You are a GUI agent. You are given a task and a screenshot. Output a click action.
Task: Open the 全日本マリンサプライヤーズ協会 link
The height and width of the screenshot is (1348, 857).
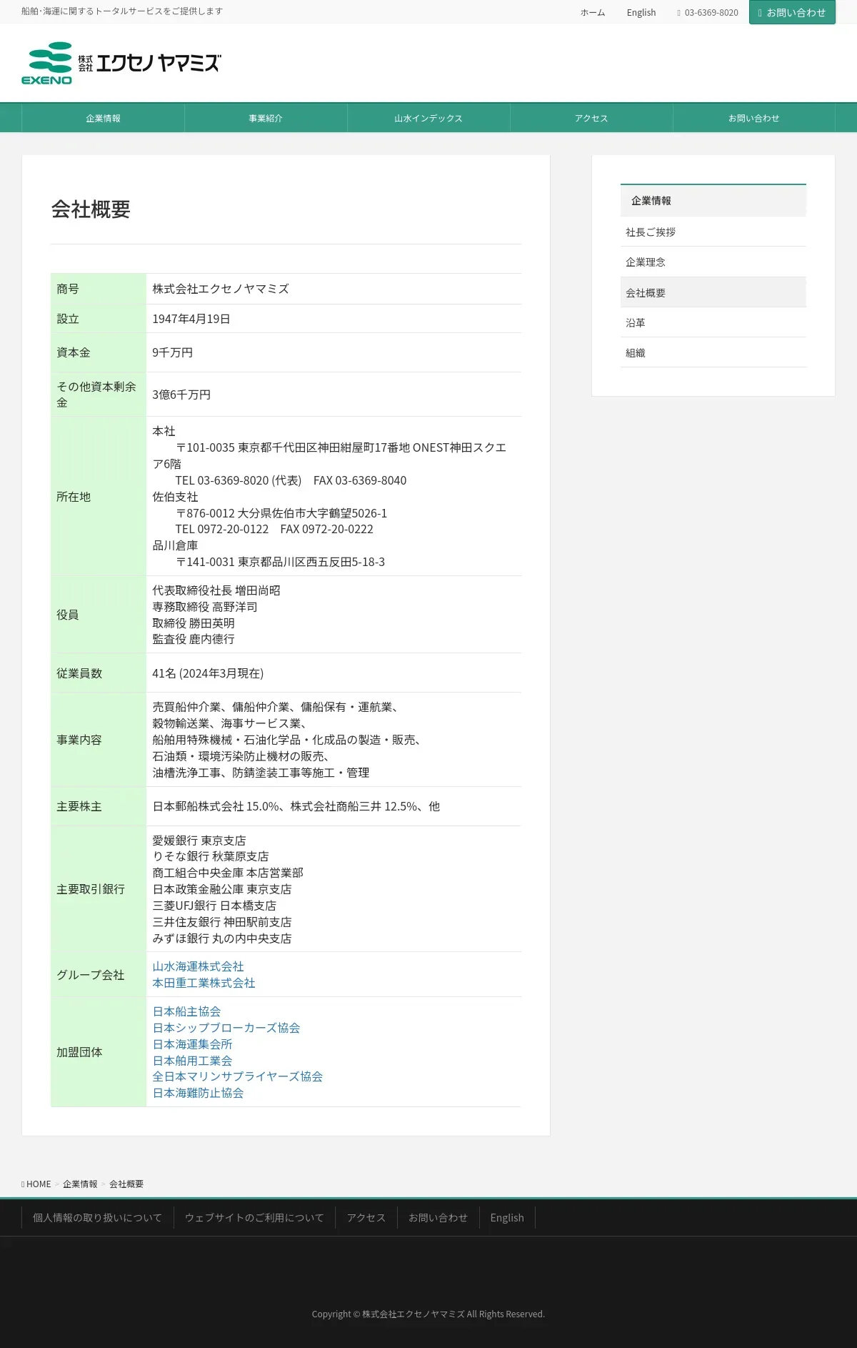tap(238, 1076)
